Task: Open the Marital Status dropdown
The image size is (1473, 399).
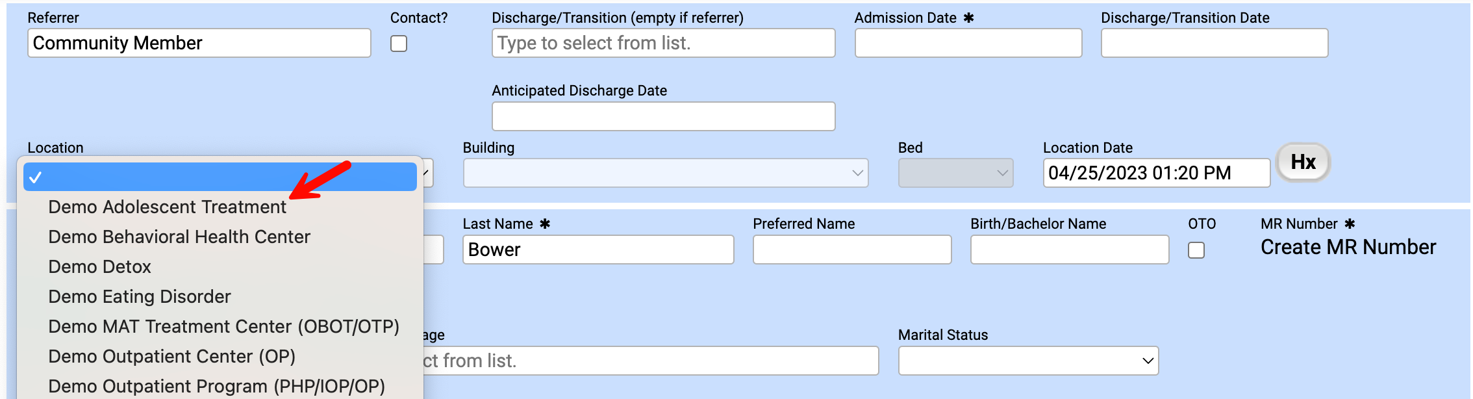Action: click(1027, 361)
